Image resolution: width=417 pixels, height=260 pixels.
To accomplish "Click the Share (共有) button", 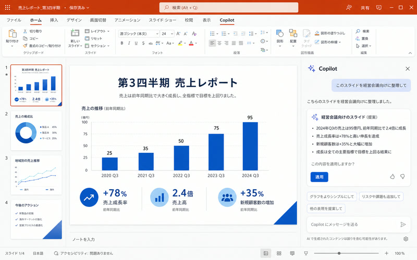I will 365,8.
